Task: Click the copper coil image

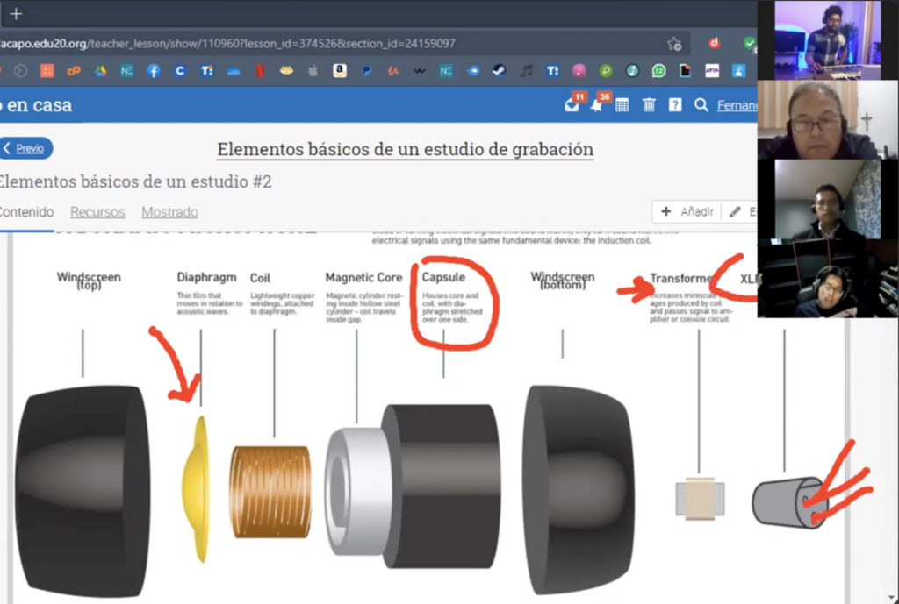Action: coord(270,493)
